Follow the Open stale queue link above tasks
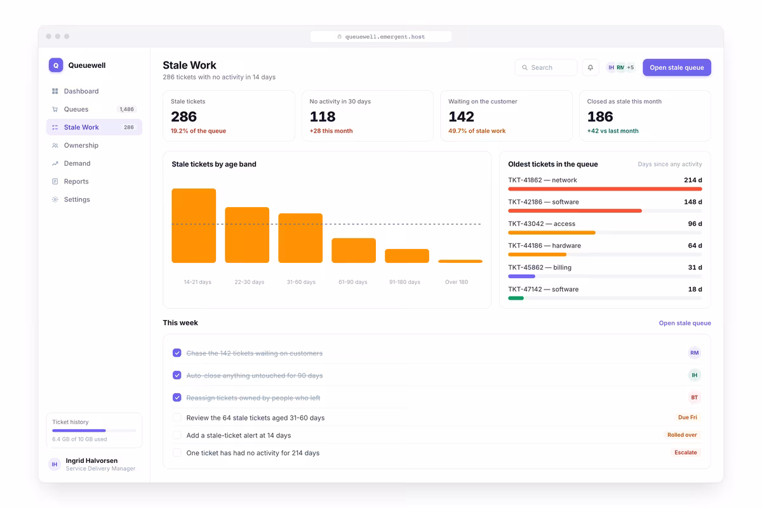This screenshot has width=762, height=508. (x=685, y=323)
